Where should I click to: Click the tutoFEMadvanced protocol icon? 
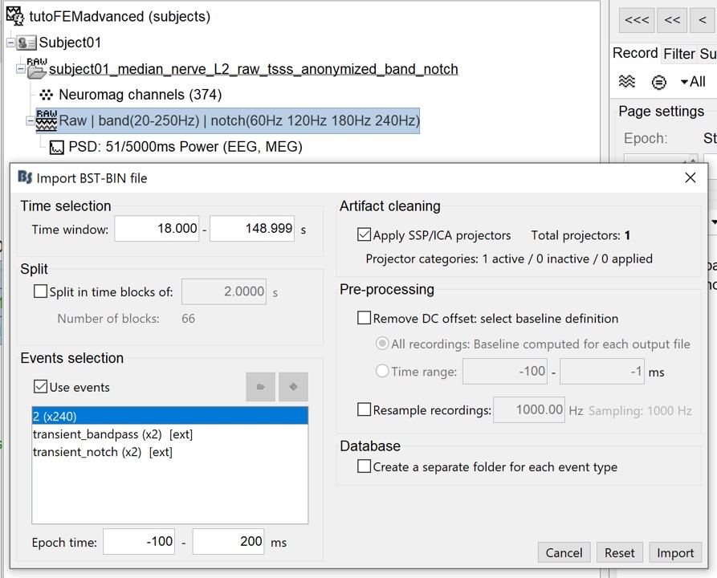pyautogui.click(x=15, y=16)
